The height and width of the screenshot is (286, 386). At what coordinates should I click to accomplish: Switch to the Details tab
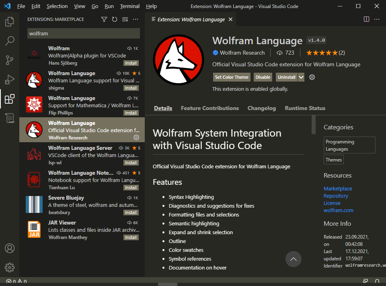pos(163,108)
